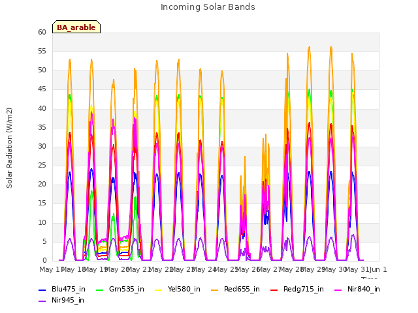Image resolution: width=418 pixels, height=313 pixels.
Task: Toggle the Yel580_in legend entry
Action: point(178,290)
